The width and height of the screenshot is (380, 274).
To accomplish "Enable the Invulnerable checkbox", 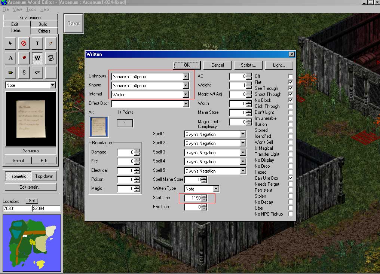I will pyautogui.click(x=291, y=118).
